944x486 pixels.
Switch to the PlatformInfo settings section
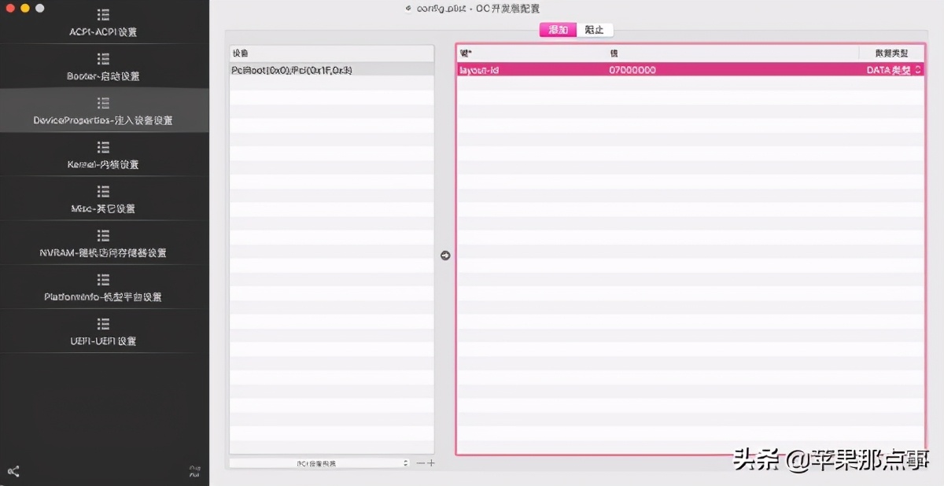[103, 288]
